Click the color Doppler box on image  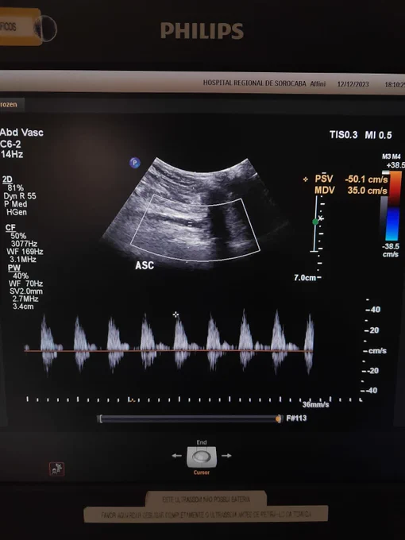click(x=195, y=228)
